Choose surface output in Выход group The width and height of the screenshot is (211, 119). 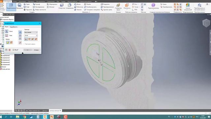(x=11, y=43)
